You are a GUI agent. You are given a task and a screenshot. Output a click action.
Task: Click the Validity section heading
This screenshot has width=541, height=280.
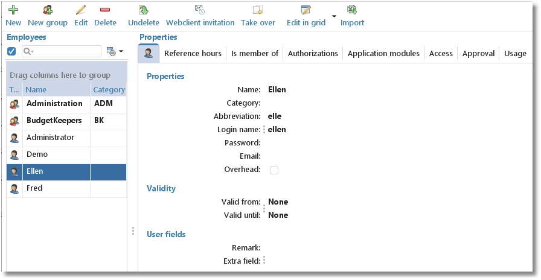(161, 189)
